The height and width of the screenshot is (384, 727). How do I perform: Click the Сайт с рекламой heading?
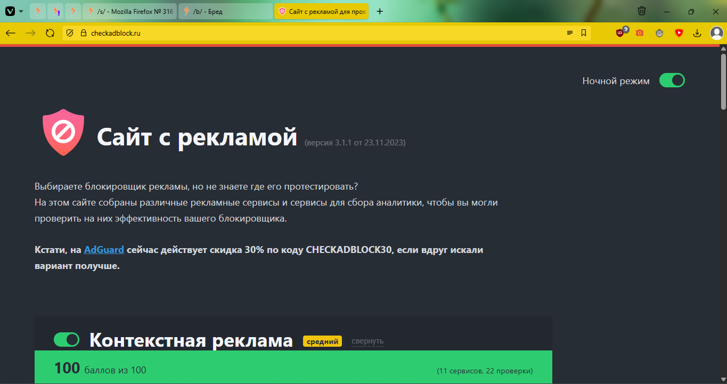[x=197, y=137]
